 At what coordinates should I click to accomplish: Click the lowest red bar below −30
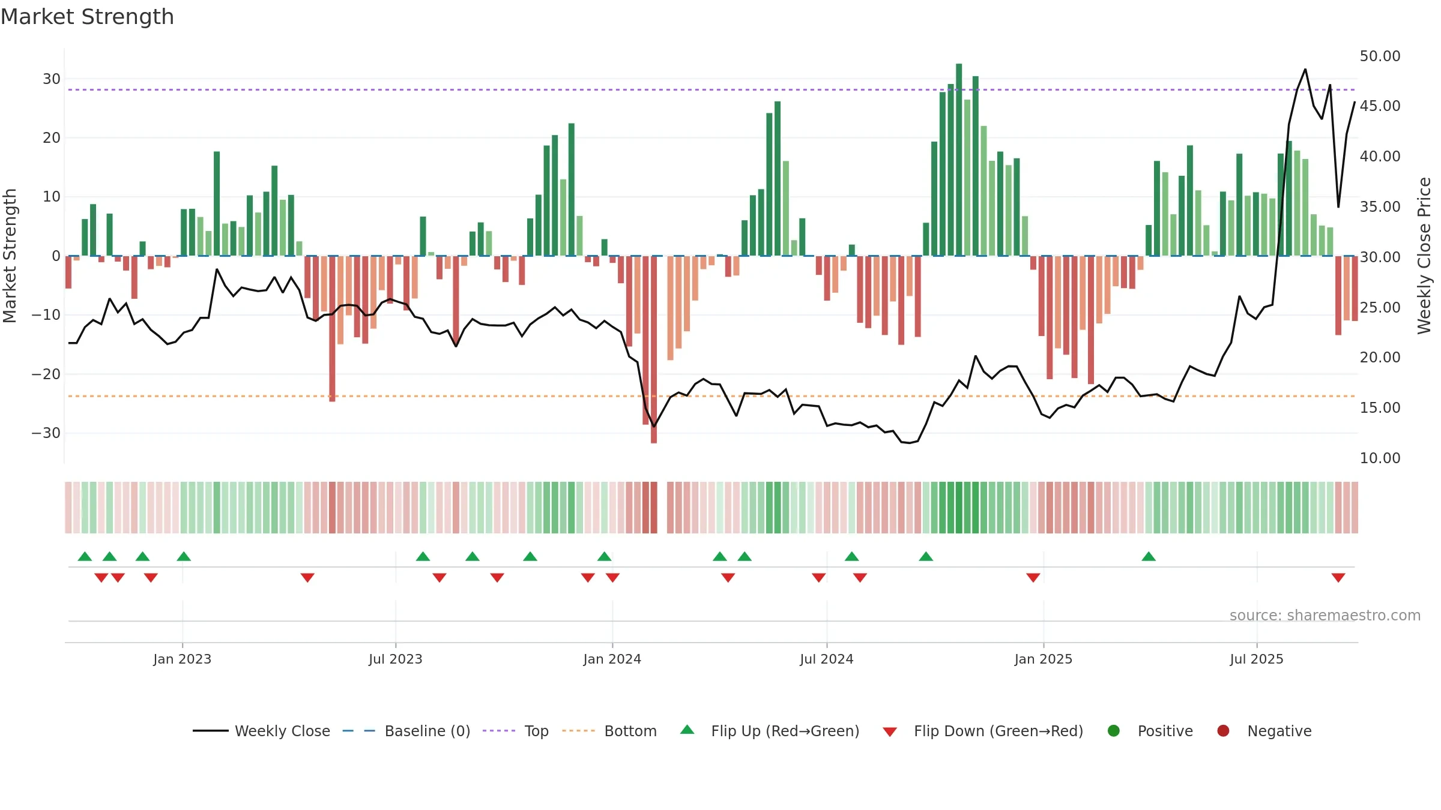point(654,349)
